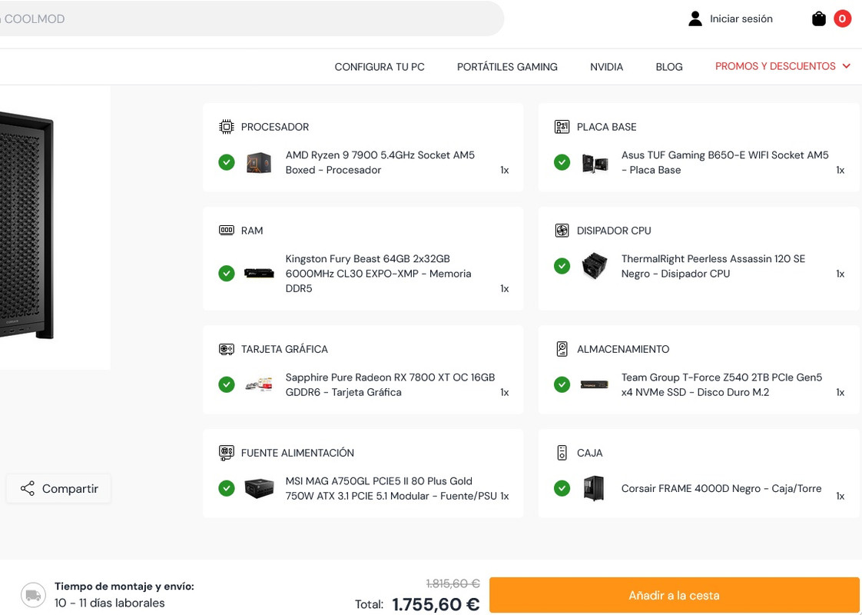Click the share icon beside Compartir
862x615 pixels.
tap(28, 488)
